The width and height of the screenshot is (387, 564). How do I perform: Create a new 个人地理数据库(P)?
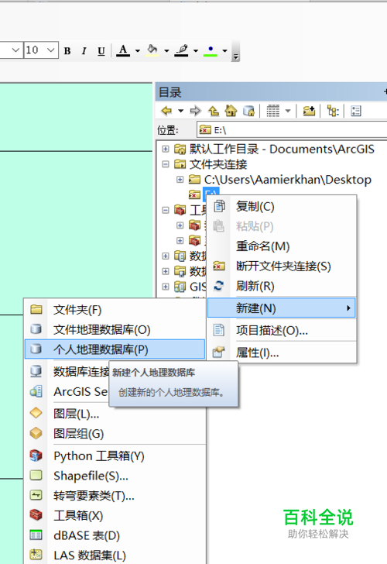(x=115, y=349)
